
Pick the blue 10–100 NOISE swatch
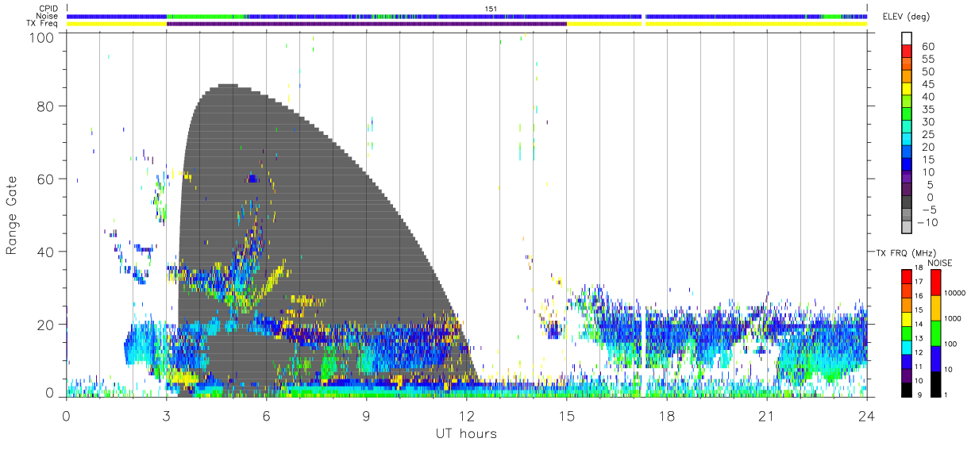click(x=937, y=357)
